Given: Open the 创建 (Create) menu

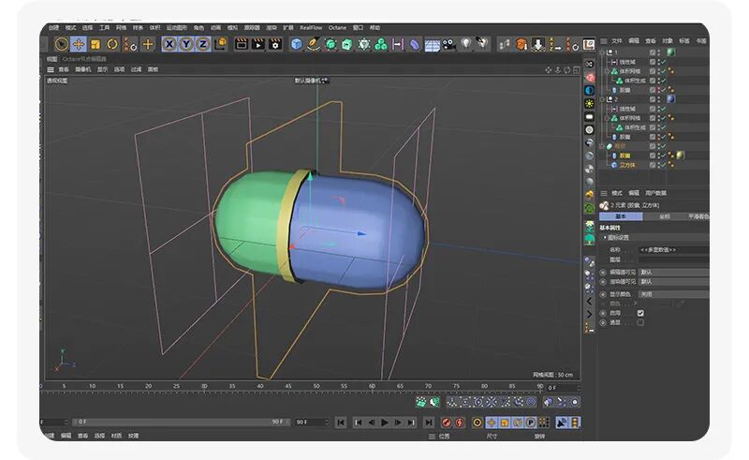Looking at the screenshot, I should [53, 28].
